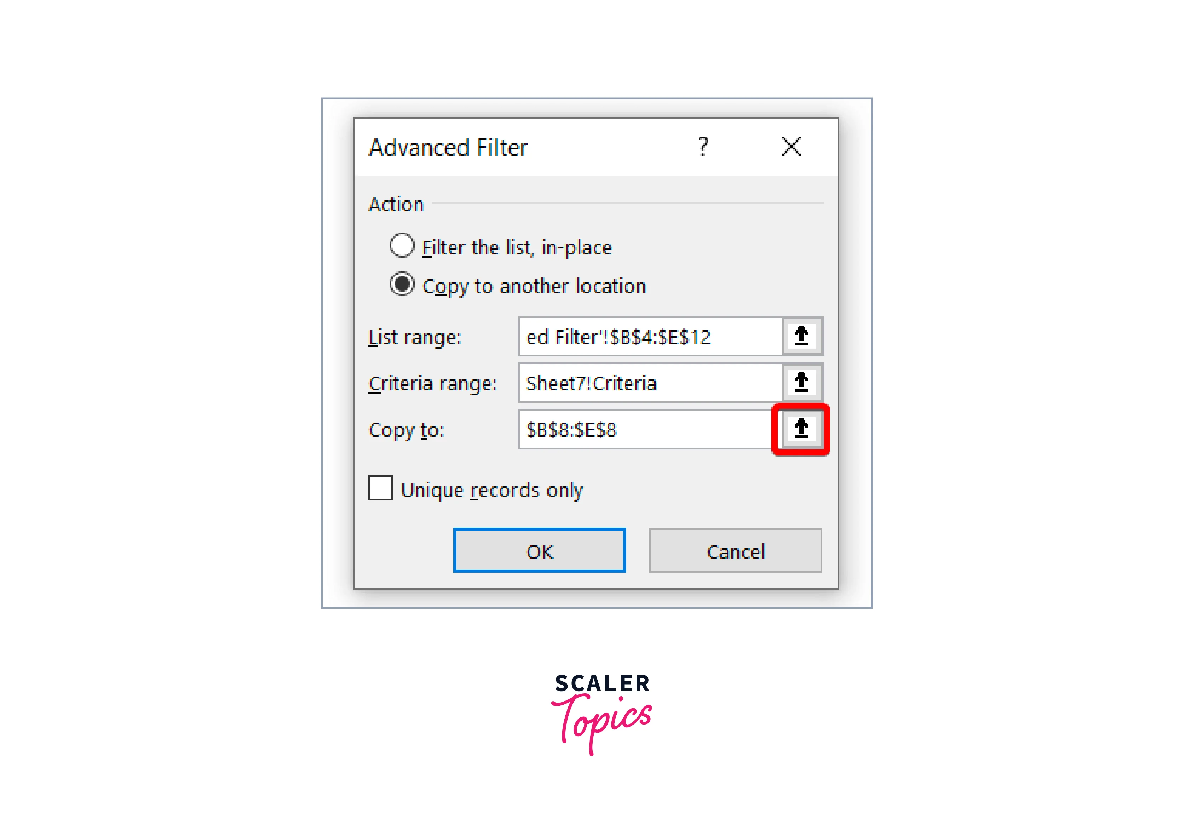Click the Cancel button
The height and width of the screenshot is (824, 1203).
[x=736, y=550]
